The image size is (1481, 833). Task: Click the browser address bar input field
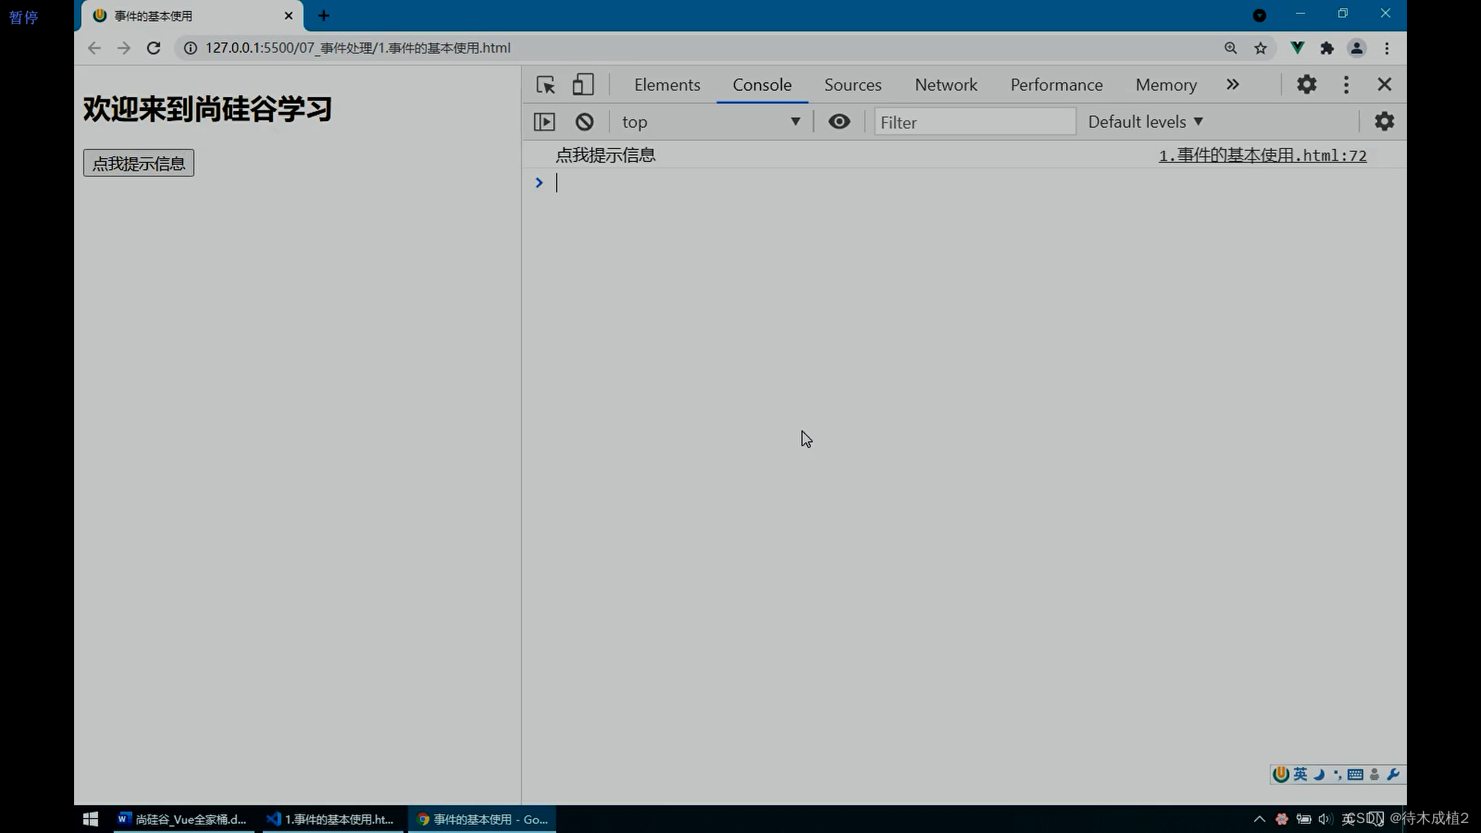pyautogui.click(x=357, y=48)
